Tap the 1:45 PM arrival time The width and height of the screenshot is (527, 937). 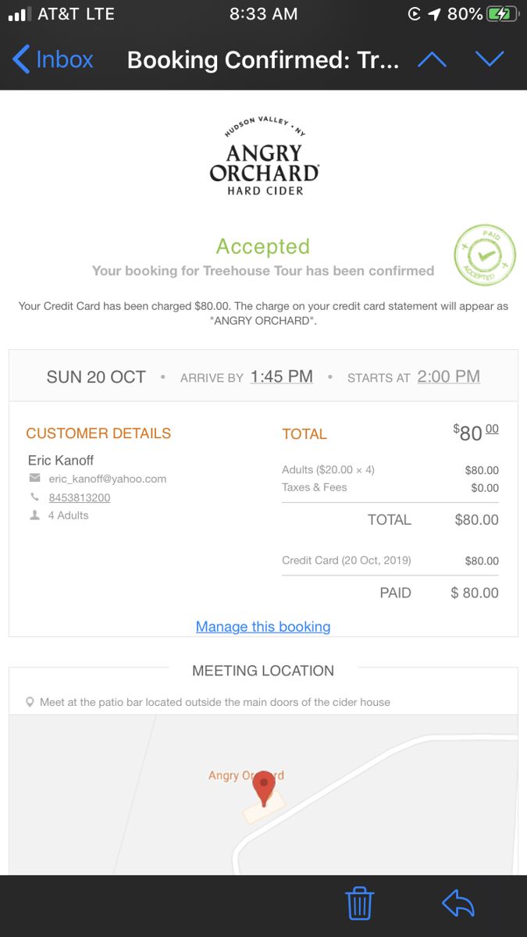click(282, 376)
